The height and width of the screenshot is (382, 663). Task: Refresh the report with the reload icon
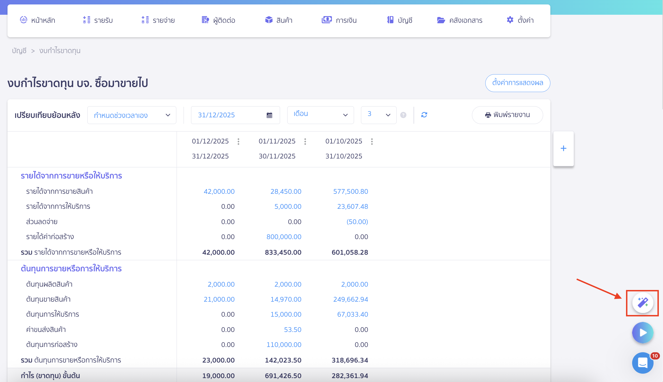pyautogui.click(x=424, y=115)
